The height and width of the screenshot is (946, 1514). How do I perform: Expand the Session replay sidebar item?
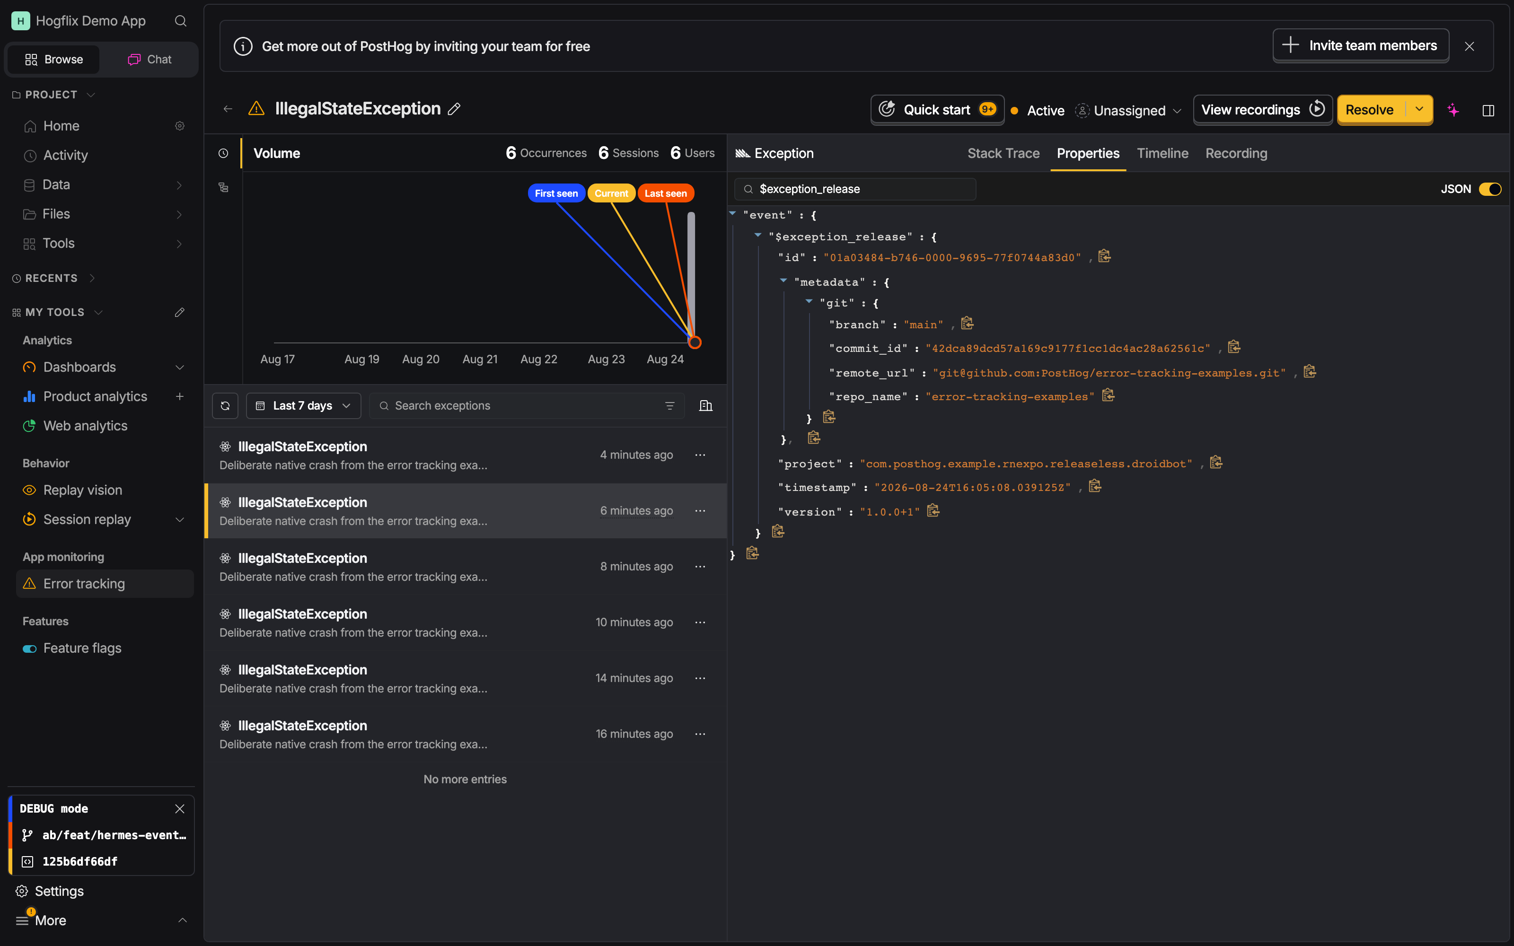click(180, 520)
